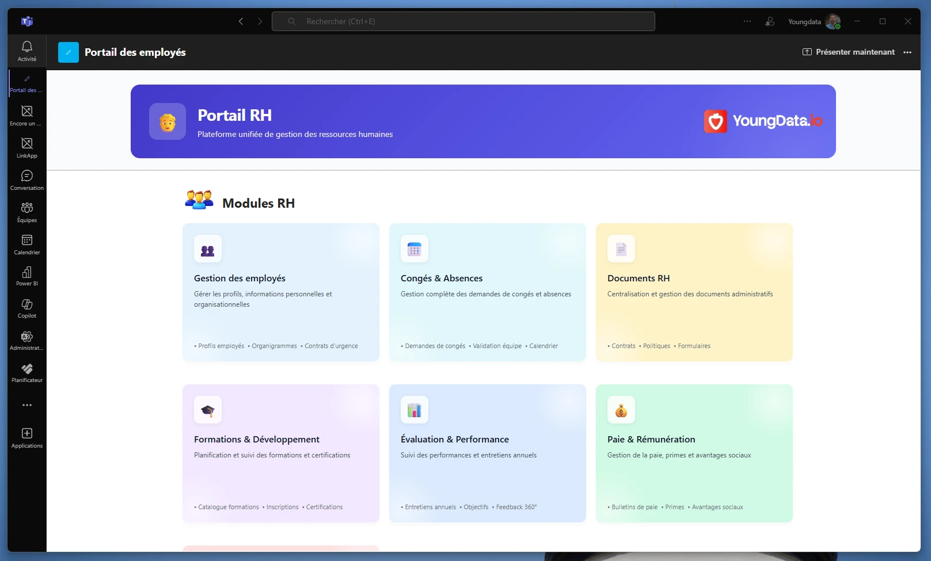Open LinkApp from the sidebar
The width and height of the screenshot is (931, 561).
click(x=26, y=148)
